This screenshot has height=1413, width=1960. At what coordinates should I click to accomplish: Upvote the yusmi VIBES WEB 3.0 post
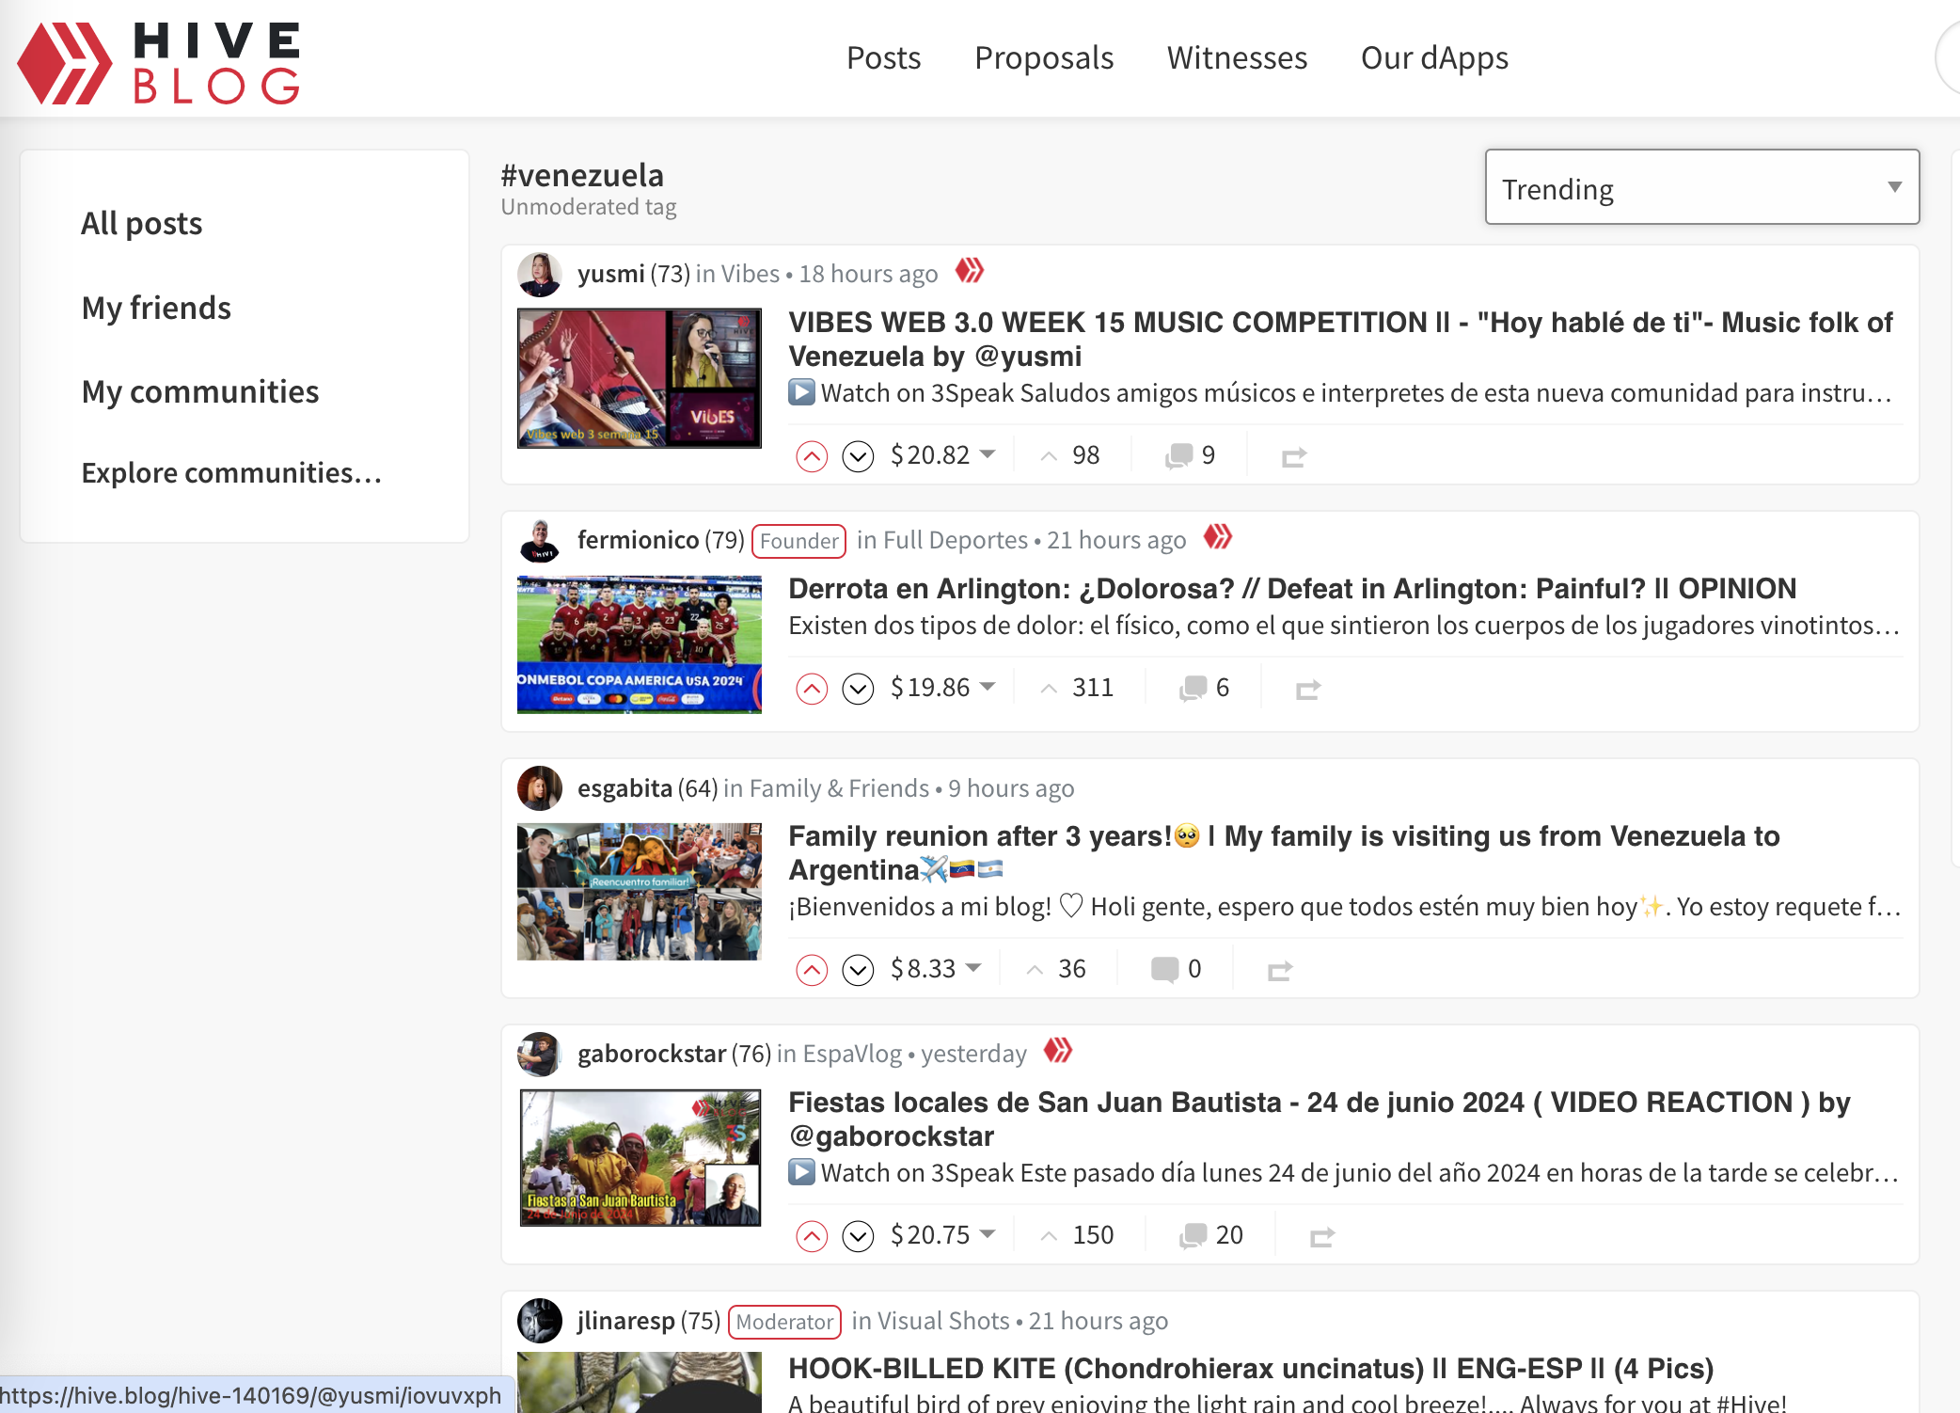click(x=812, y=456)
